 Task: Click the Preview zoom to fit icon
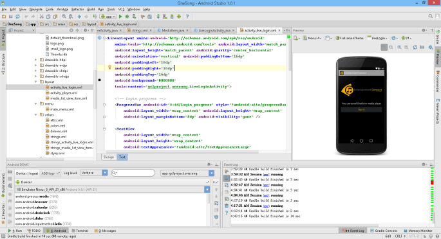pos(384,47)
